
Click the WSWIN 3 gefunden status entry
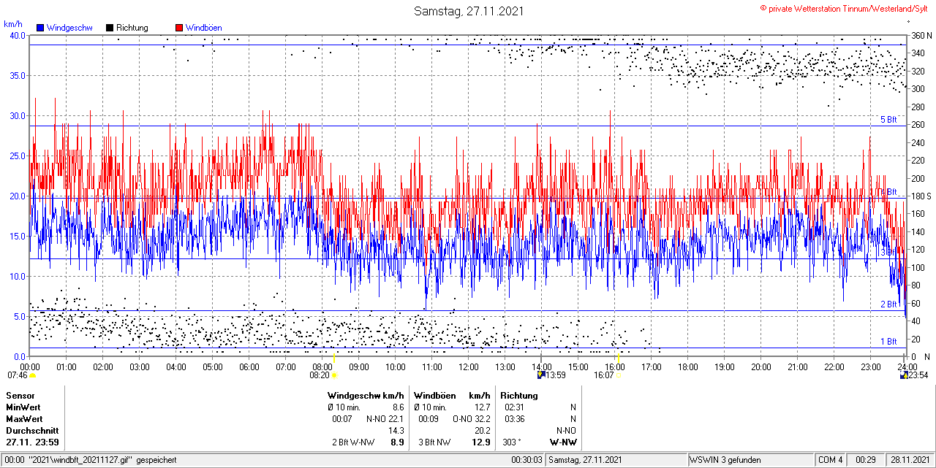point(725,460)
